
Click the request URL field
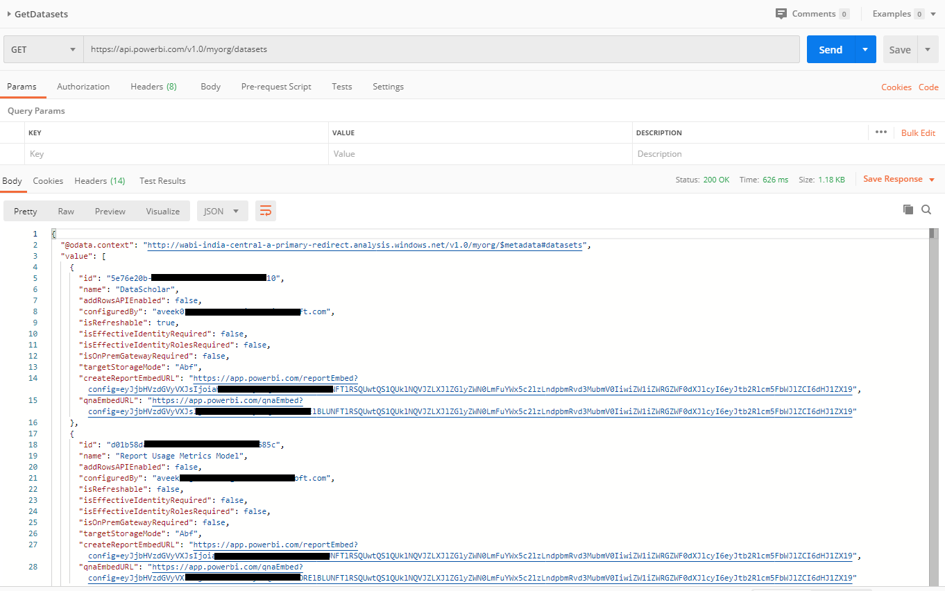click(442, 50)
